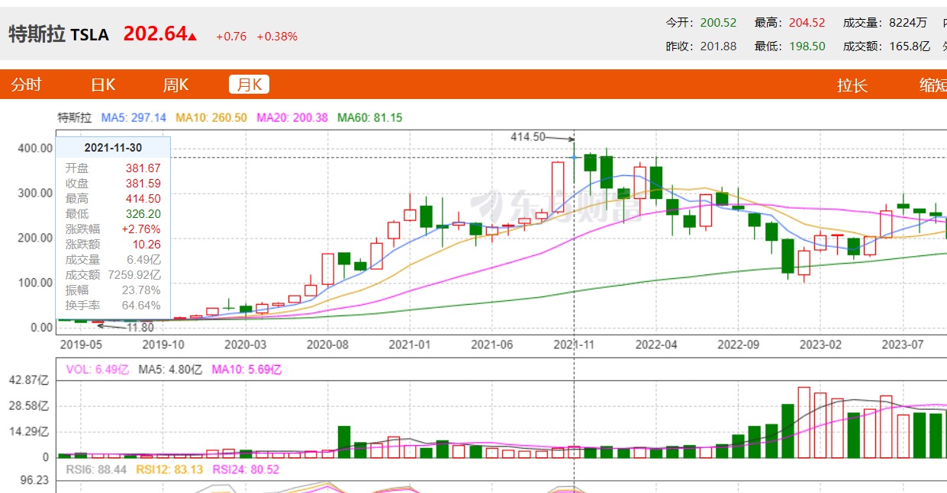Toggle the MA20 moving average label

[292, 118]
